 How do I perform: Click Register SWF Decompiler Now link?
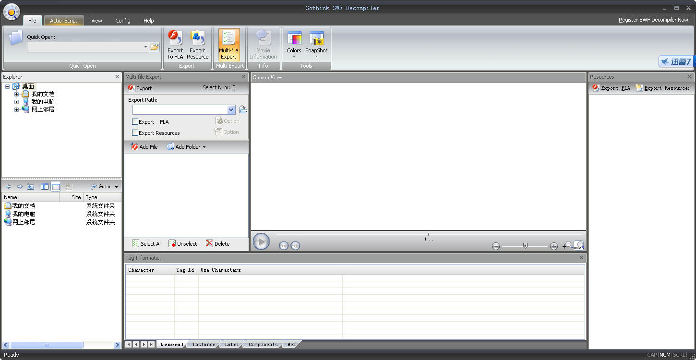tap(654, 20)
